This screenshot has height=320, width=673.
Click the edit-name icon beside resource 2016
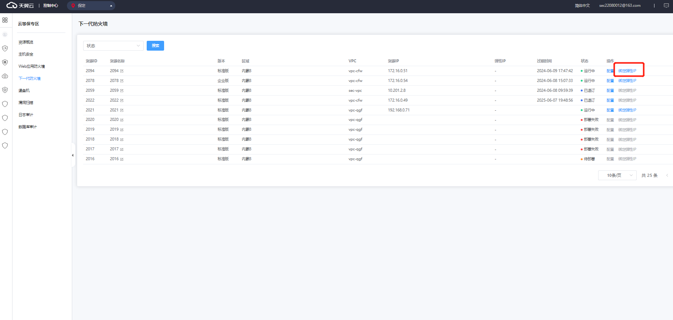122,159
